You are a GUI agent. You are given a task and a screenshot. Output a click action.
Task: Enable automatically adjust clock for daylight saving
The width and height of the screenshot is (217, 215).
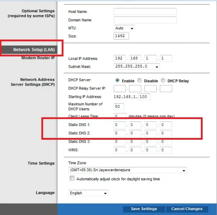pyautogui.click(x=72, y=178)
